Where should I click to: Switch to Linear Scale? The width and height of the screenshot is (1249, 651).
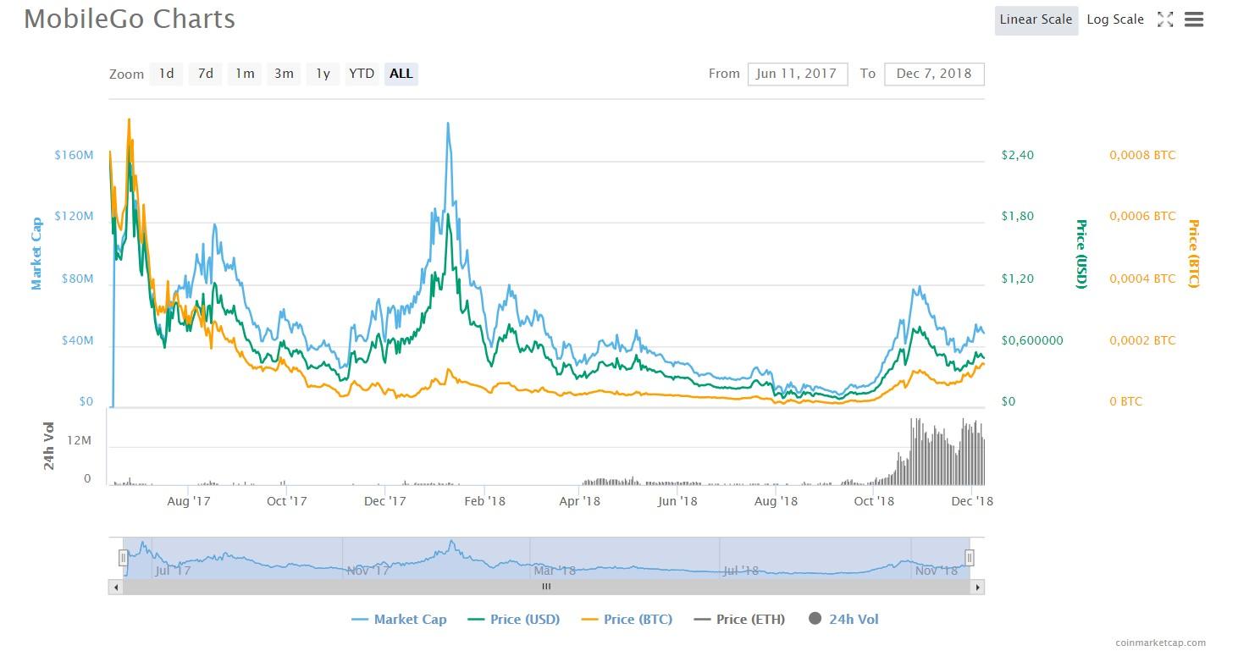click(1036, 19)
